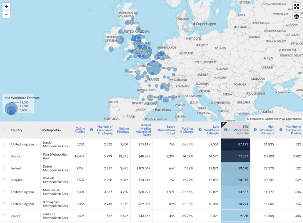This screenshot has width=303, height=223.
Task: Select the checkbox for London Metropolitan Area row
Action: [x=4, y=144]
